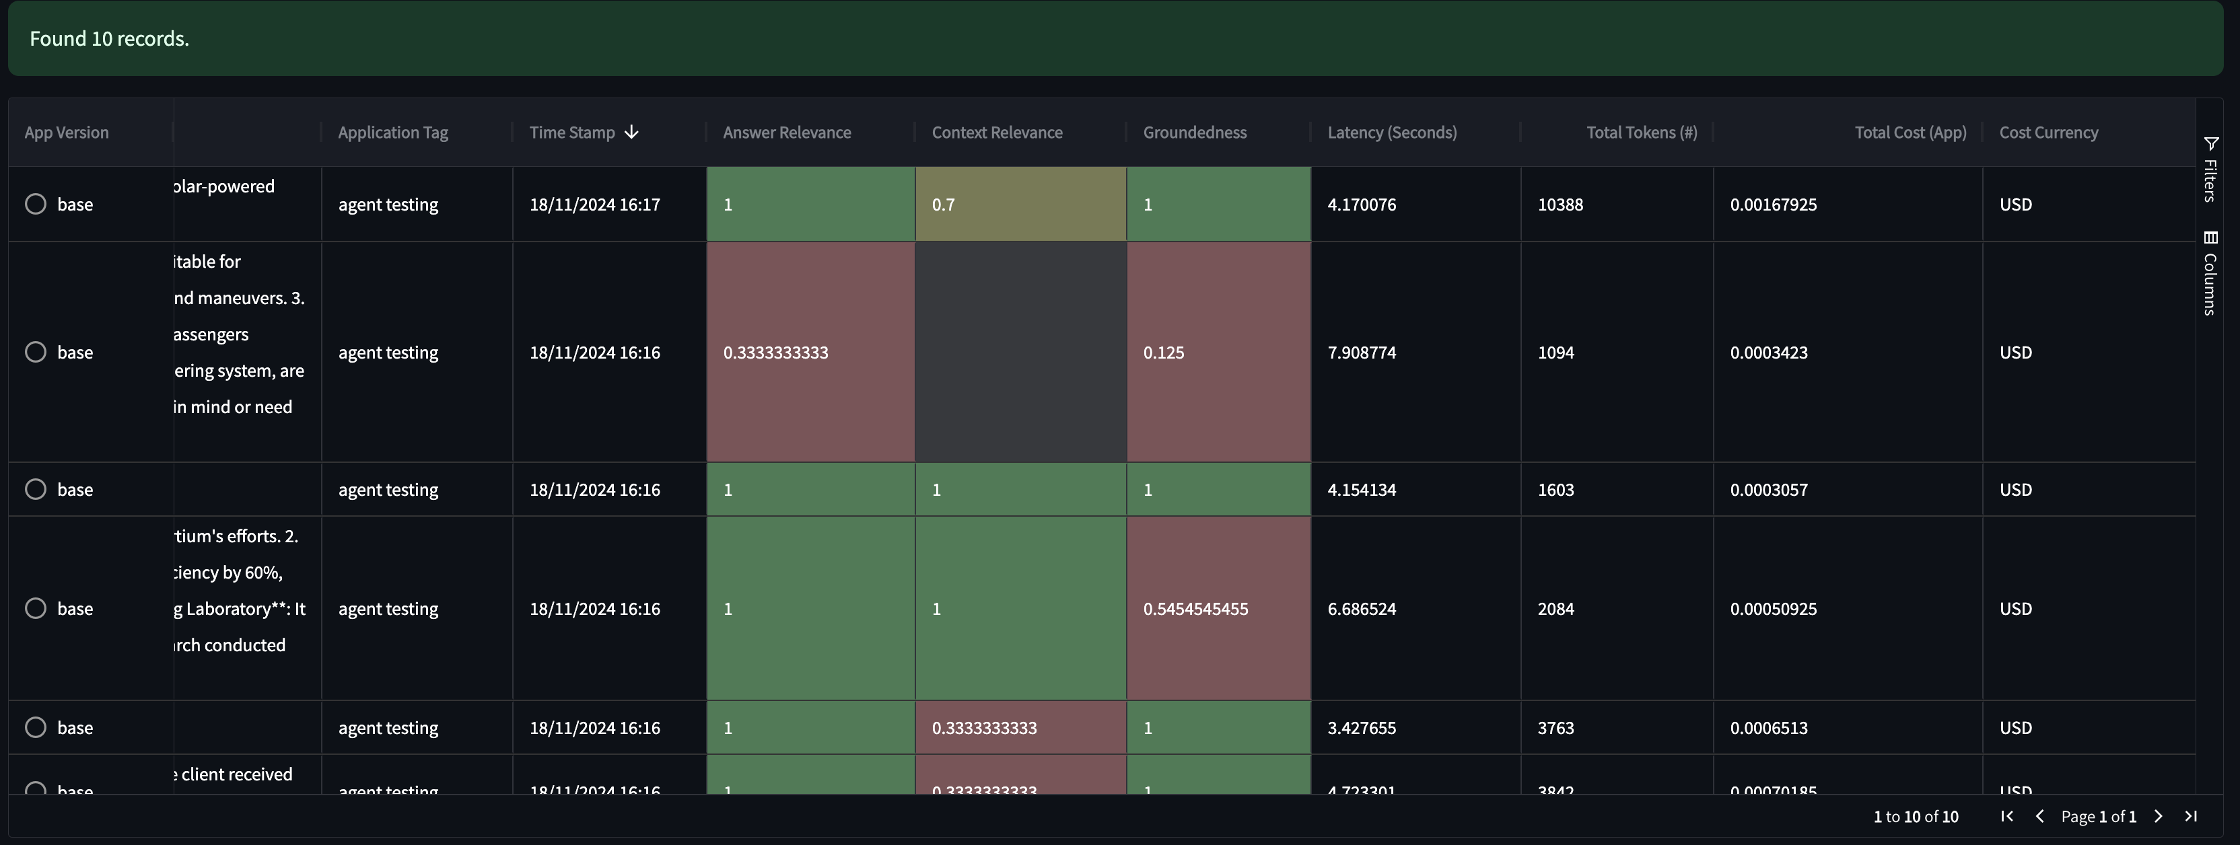Select the radio for the 16:17 record
2240x845 pixels.
pyautogui.click(x=36, y=205)
